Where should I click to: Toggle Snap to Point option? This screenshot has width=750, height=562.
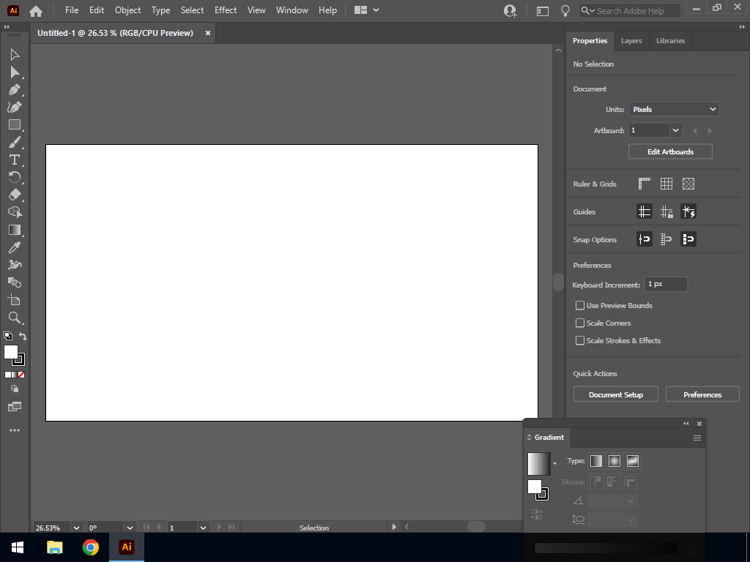[645, 239]
